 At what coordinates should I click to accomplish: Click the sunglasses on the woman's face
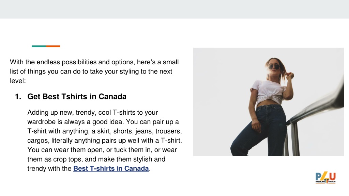point(274,67)
